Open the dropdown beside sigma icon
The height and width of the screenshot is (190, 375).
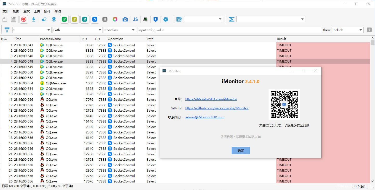pyautogui.click(x=271, y=19)
